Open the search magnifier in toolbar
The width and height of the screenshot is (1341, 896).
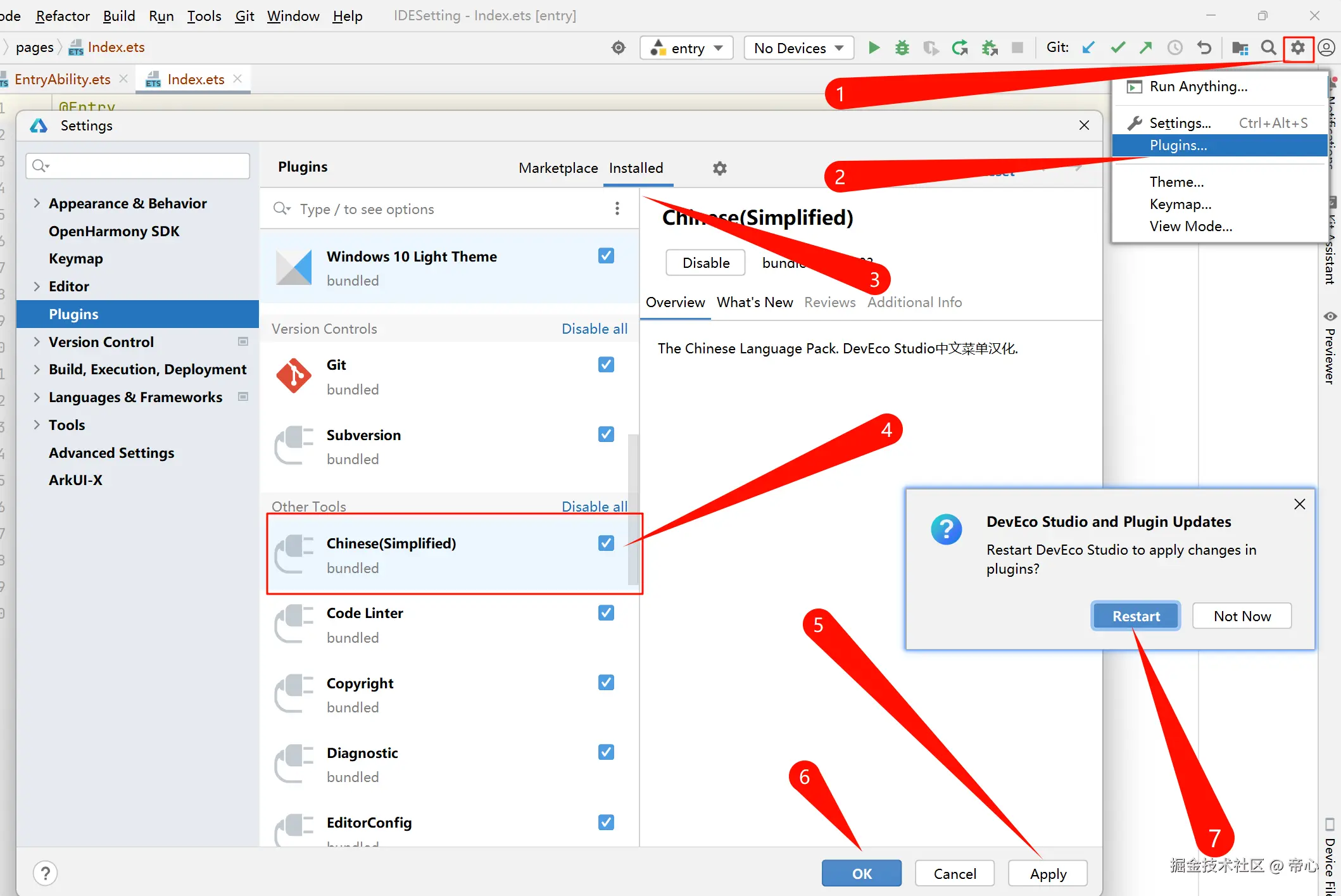click(1268, 47)
